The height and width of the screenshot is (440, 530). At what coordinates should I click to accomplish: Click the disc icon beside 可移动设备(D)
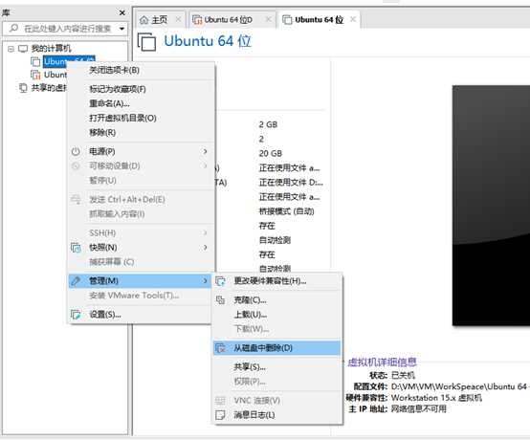point(76,165)
